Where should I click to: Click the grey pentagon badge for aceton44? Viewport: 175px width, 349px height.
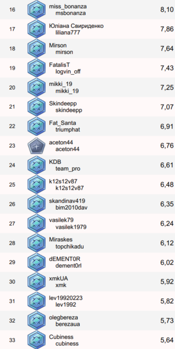point(36,146)
